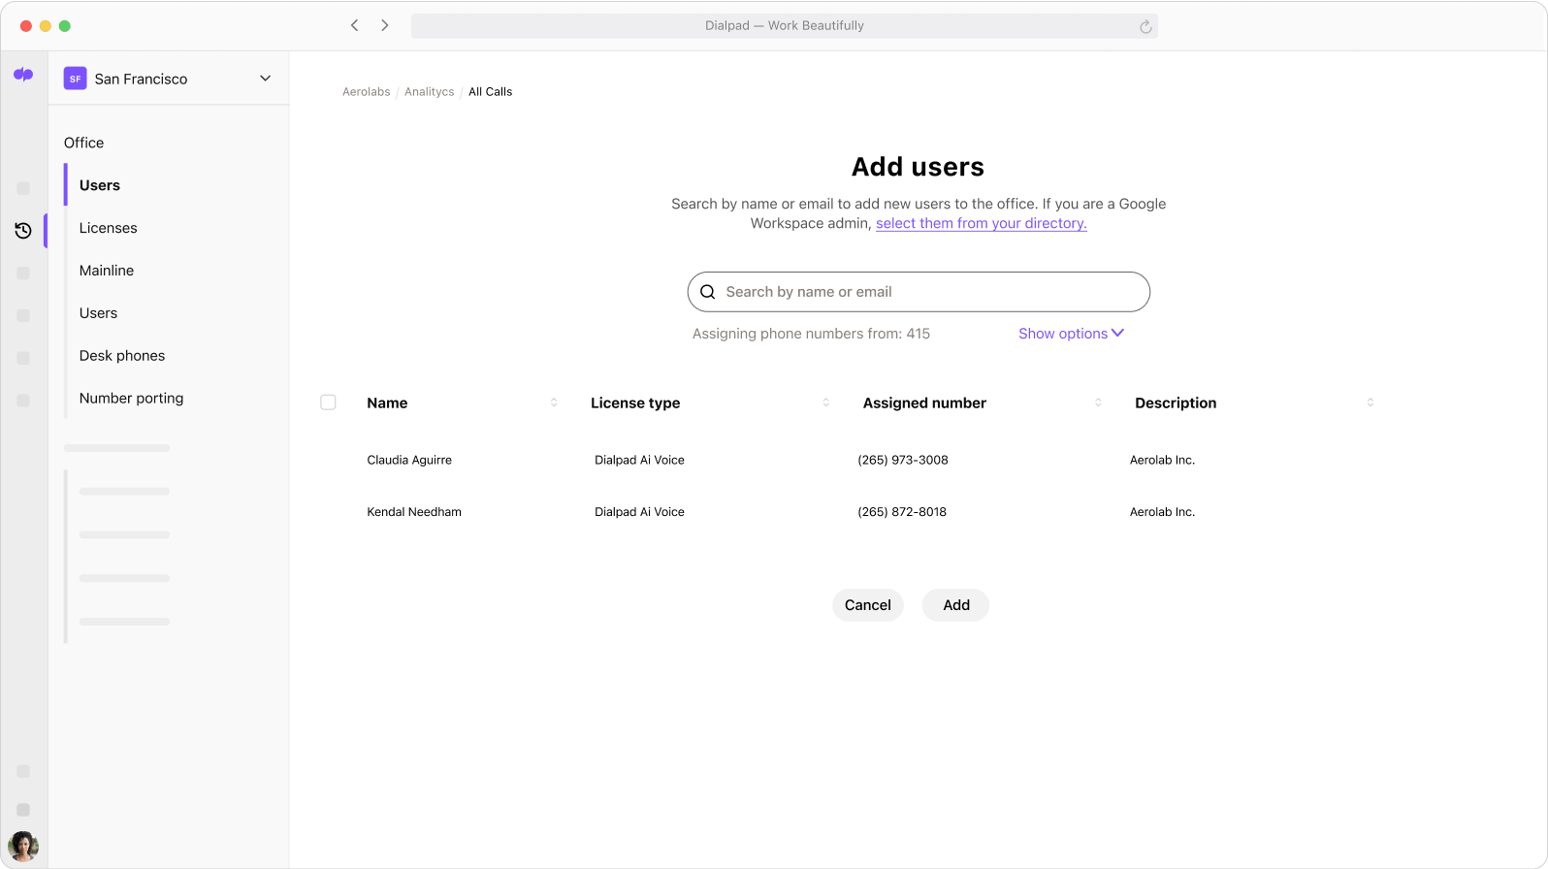Viewport: 1548px width, 869px height.
Task: Open the Users item below Mainline
Action: (x=98, y=313)
